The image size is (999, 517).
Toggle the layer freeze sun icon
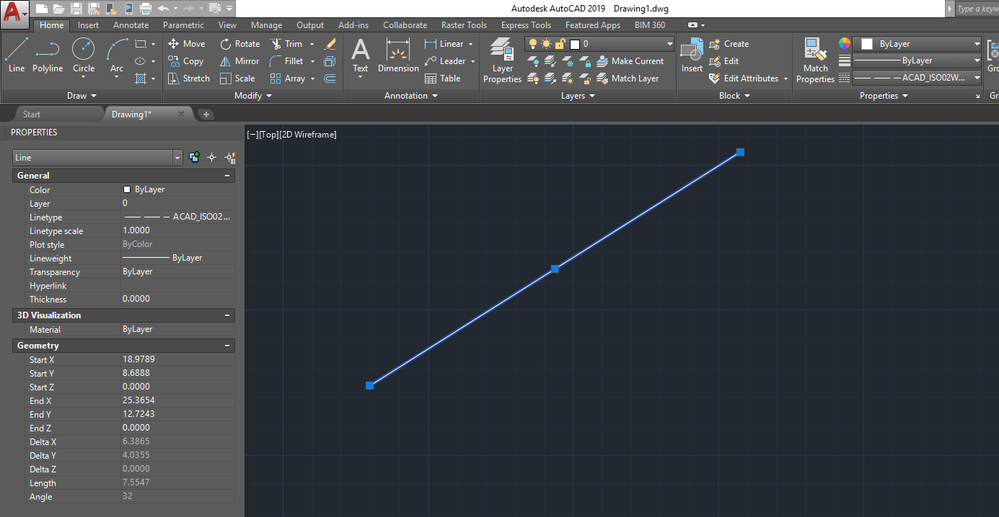545,44
